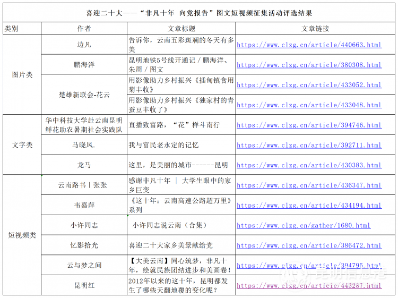Select the 作者 column header cell

pyautogui.click(x=84, y=28)
